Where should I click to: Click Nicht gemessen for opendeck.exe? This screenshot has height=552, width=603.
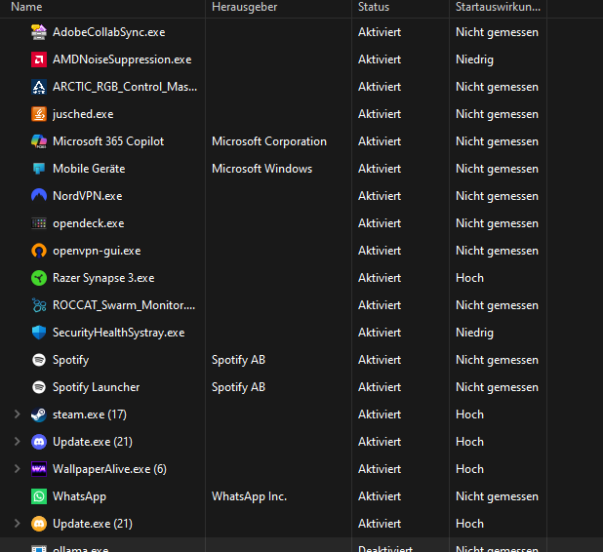click(497, 223)
